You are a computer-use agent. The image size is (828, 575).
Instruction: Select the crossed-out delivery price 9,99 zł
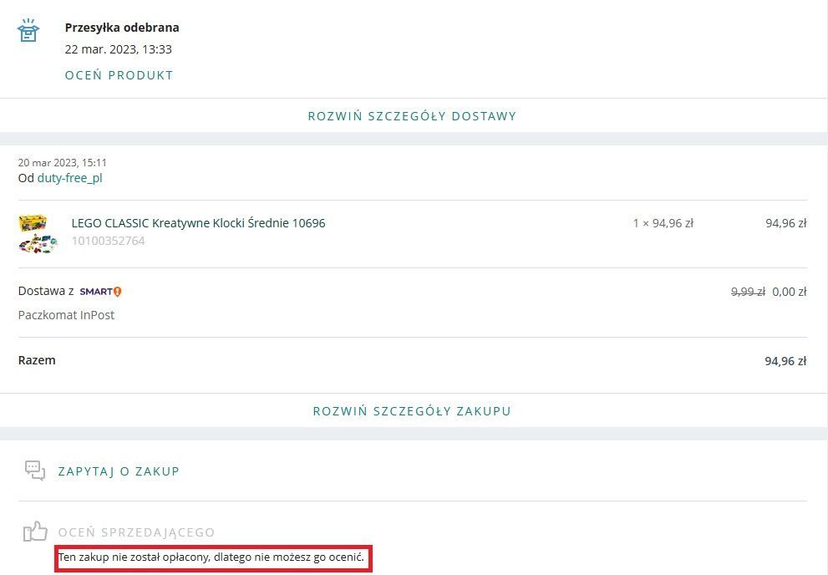click(748, 292)
